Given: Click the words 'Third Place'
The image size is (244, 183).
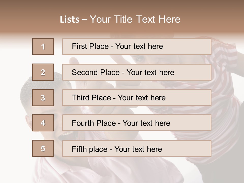Looking at the screenshot, I should click(x=91, y=98).
